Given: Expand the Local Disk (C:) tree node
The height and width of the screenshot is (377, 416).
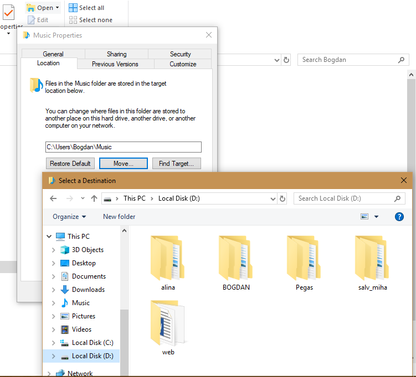Looking at the screenshot, I should click(x=53, y=343).
